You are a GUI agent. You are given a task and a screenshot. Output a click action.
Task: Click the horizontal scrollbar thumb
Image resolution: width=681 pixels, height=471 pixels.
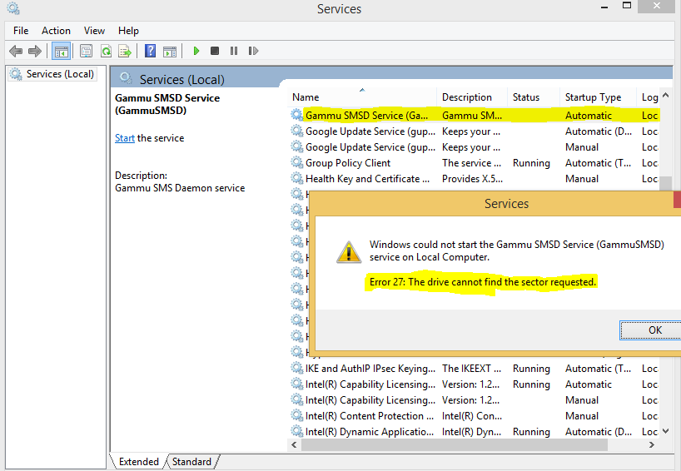(455, 445)
